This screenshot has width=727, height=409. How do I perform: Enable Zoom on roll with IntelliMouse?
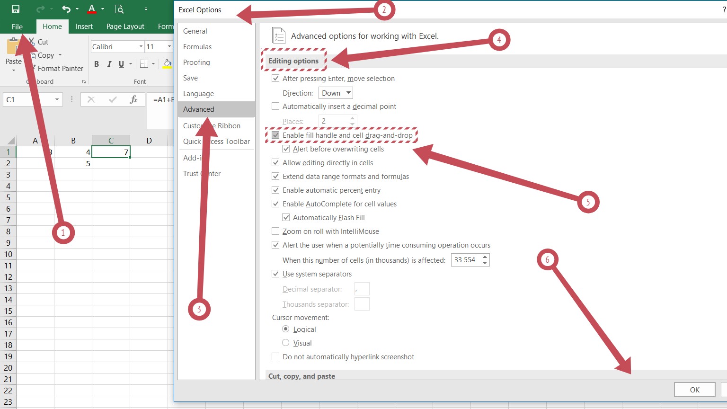pos(275,231)
